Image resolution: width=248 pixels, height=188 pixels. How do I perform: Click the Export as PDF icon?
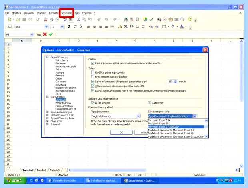point(46,20)
